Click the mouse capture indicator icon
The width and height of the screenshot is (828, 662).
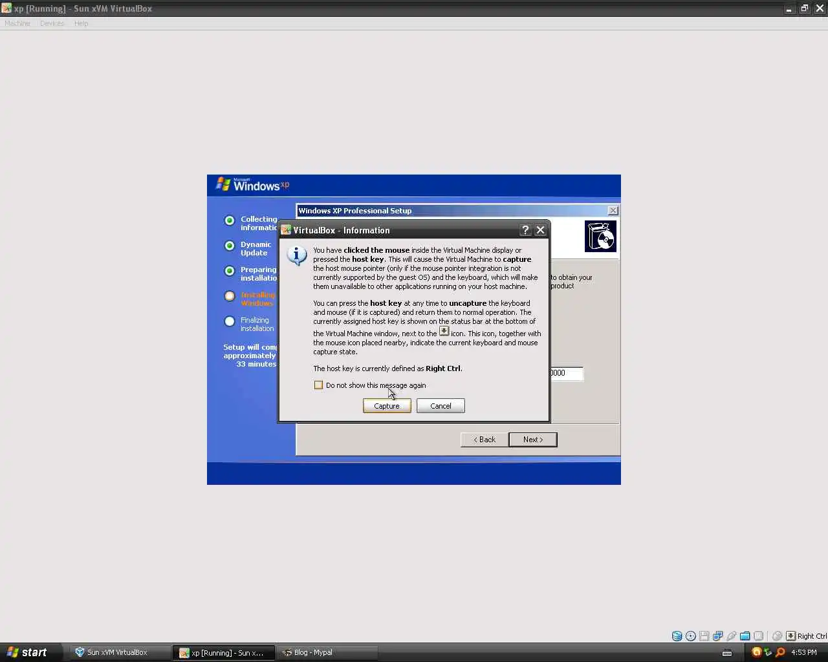click(778, 636)
